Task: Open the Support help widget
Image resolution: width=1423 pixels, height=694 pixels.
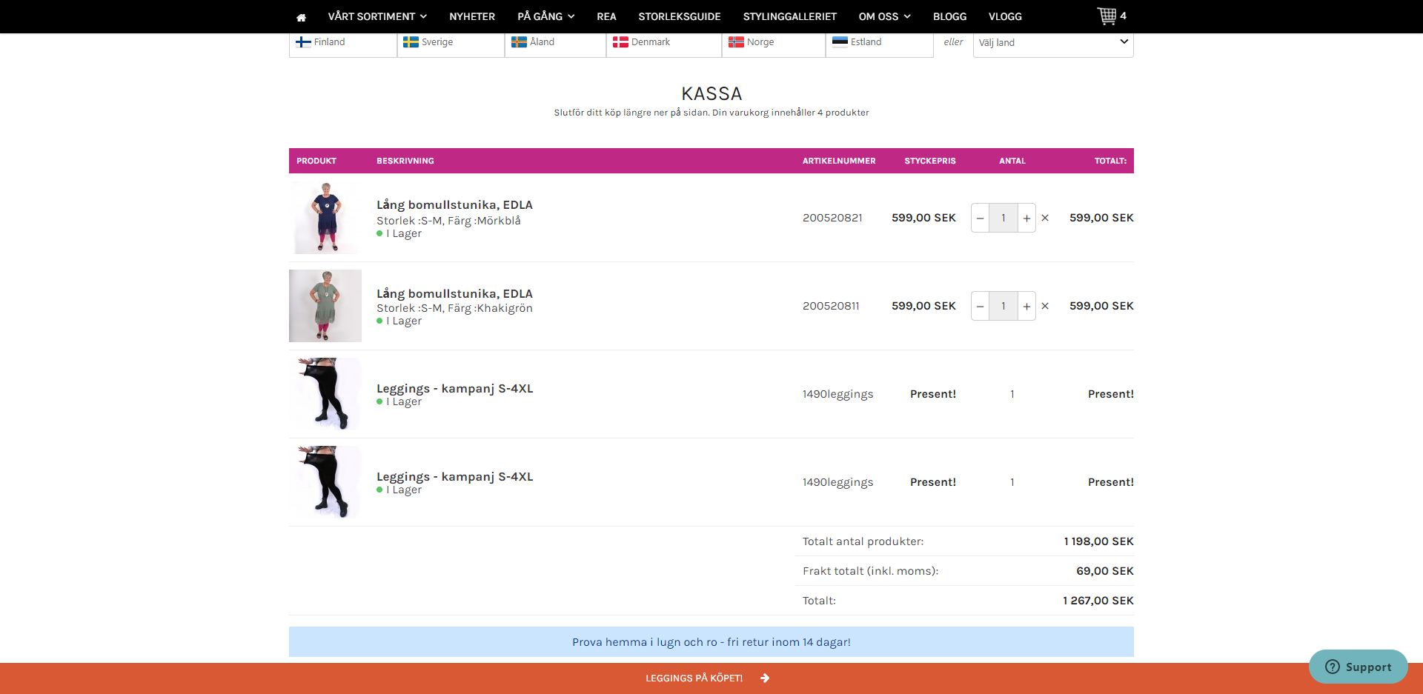Action: (1358, 667)
